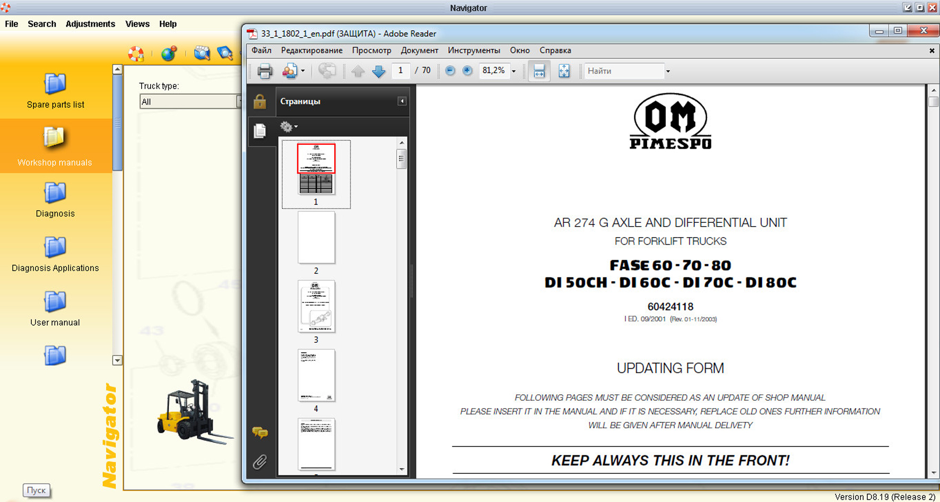Screen dimensions: 940x502
Task: Expand the Truck type combo box
Action: point(239,101)
